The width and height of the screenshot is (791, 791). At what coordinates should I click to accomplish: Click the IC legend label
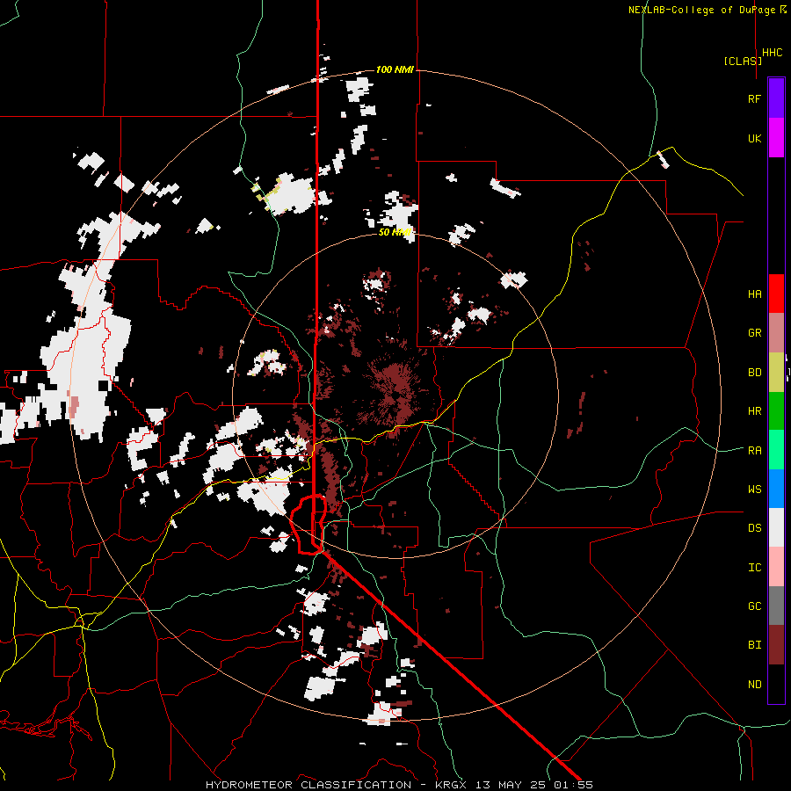click(x=754, y=568)
